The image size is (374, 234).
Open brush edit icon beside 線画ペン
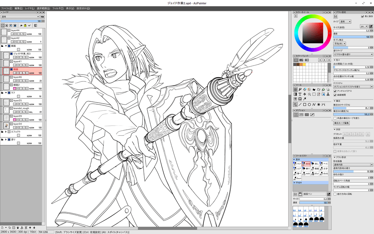pyautogui.click(x=328, y=194)
